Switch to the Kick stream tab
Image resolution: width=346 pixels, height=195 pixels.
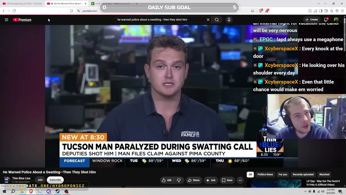[x=111, y=4]
